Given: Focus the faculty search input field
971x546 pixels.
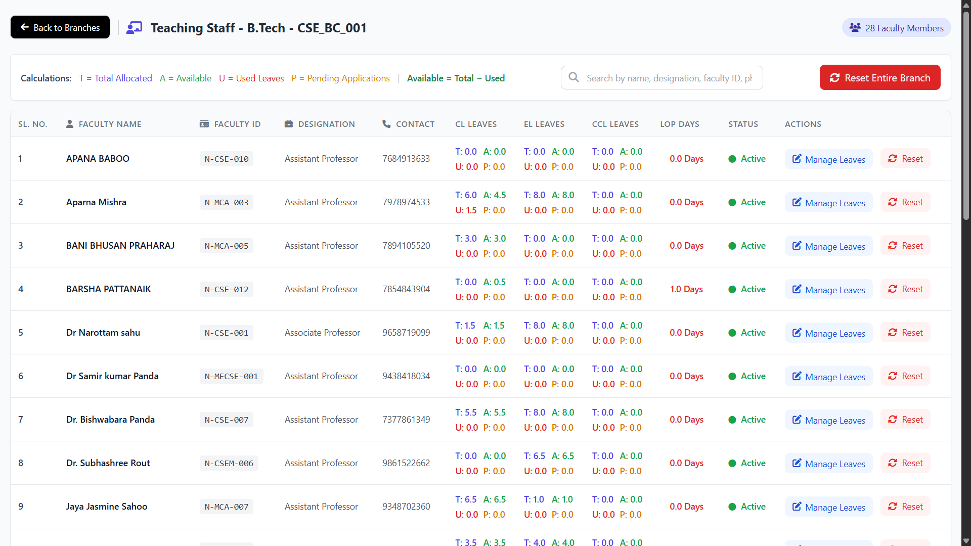Looking at the screenshot, I should [x=669, y=78].
